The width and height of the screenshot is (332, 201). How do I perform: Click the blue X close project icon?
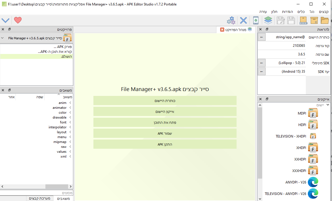tap(243, 20)
